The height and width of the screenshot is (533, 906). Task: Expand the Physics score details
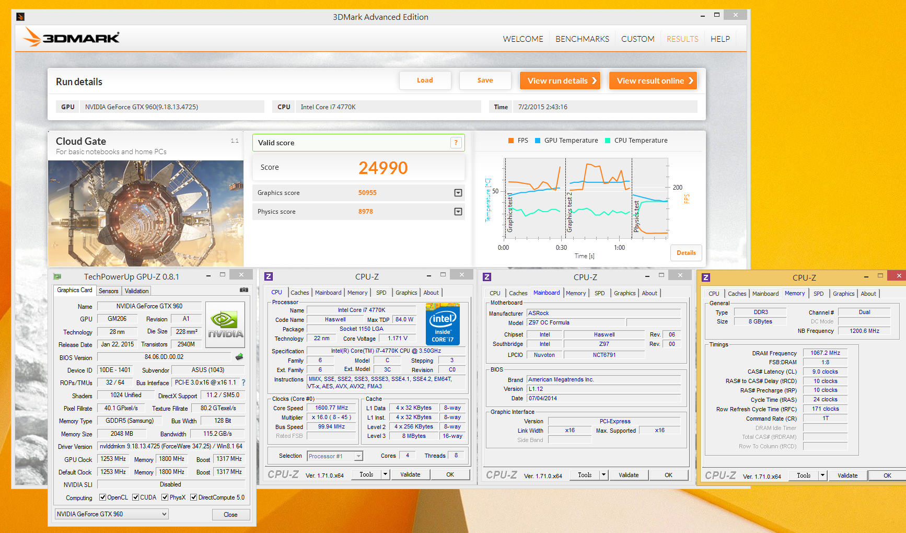(x=458, y=212)
